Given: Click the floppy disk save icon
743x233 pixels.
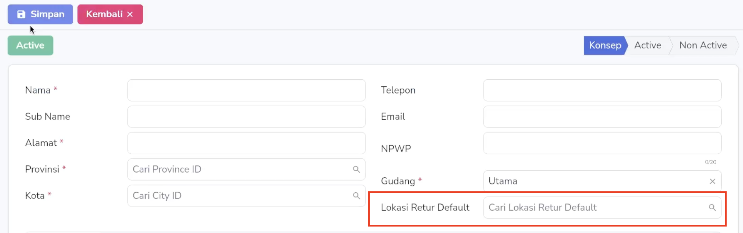Looking at the screenshot, I should point(21,14).
